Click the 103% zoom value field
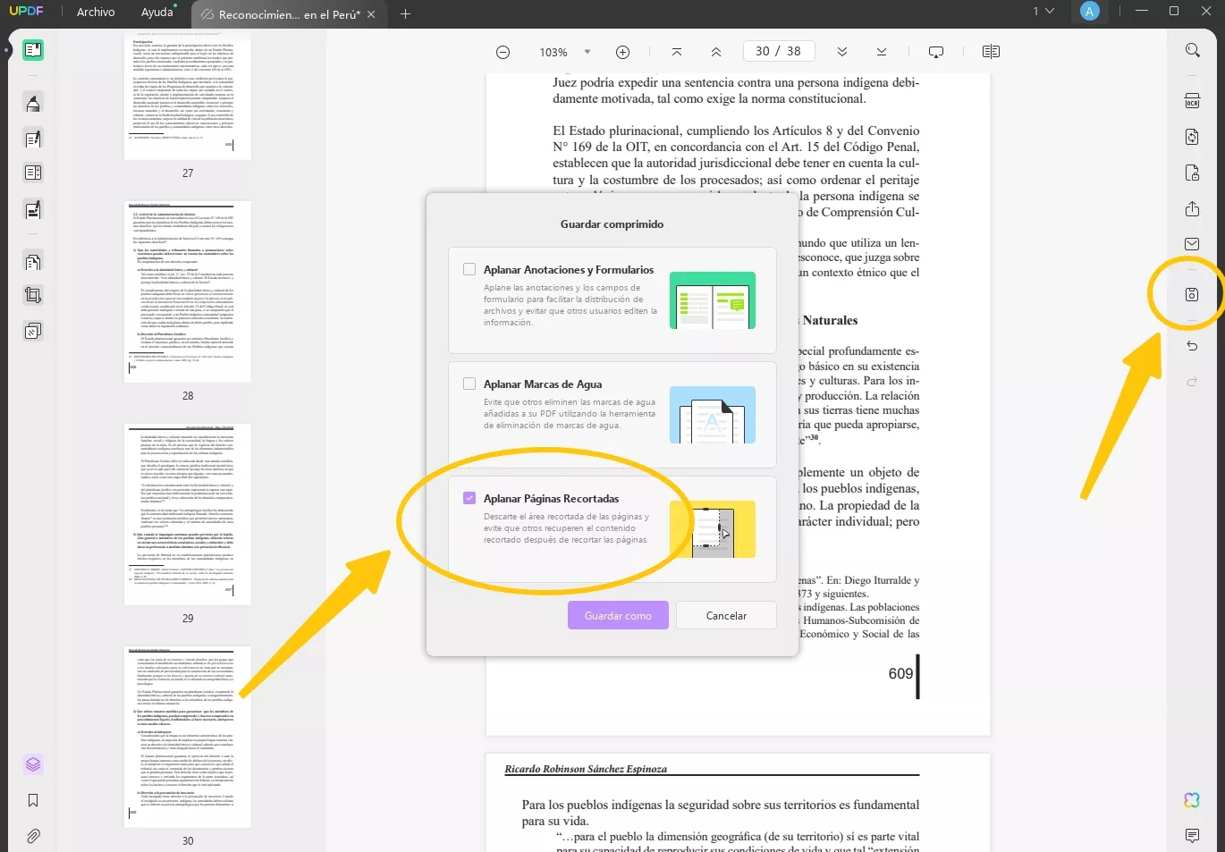 553,52
